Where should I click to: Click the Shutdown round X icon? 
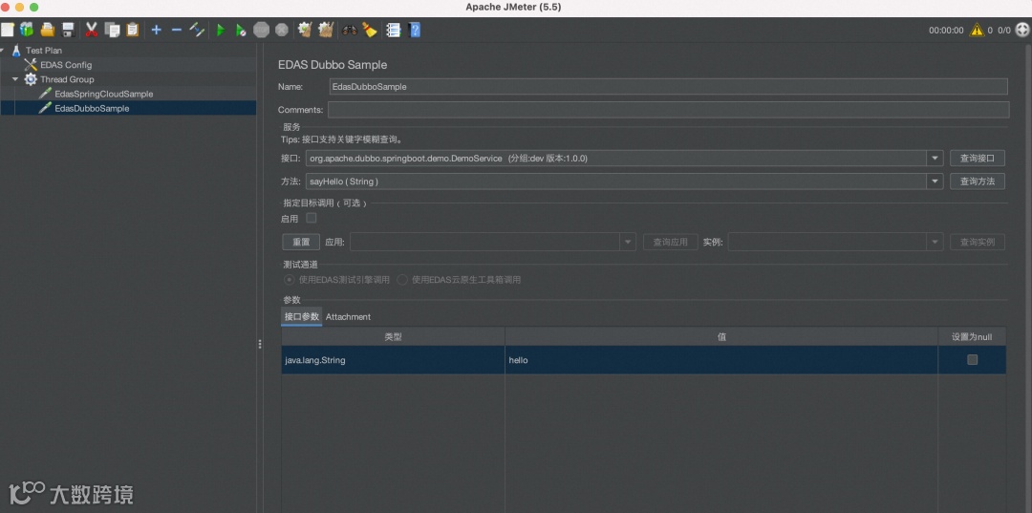click(282, 30)
